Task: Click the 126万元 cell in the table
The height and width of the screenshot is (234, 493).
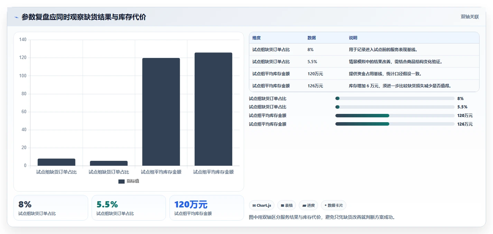Action: (315, 86)
